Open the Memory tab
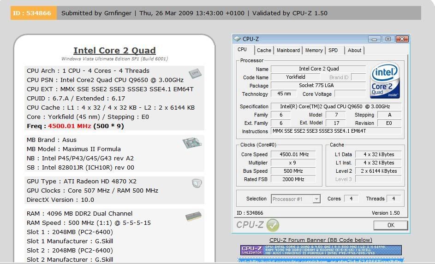Image resolution: width=435 pixels, height=264 pixels. pos(314,50)
